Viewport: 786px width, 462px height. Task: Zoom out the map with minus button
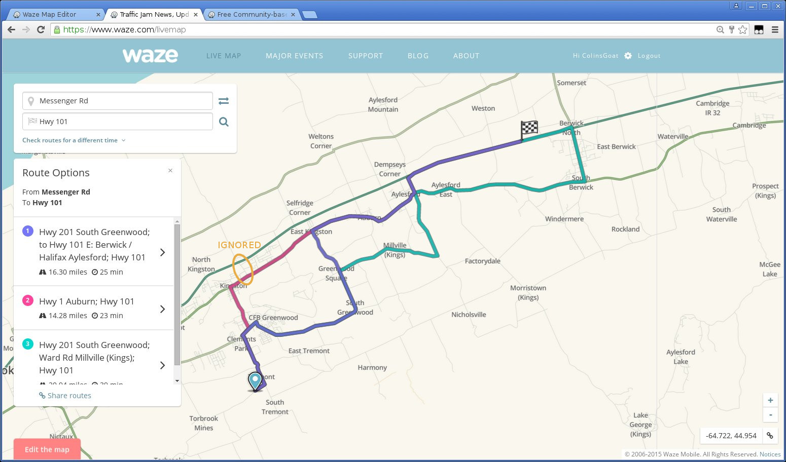click(x=770, y=414)
